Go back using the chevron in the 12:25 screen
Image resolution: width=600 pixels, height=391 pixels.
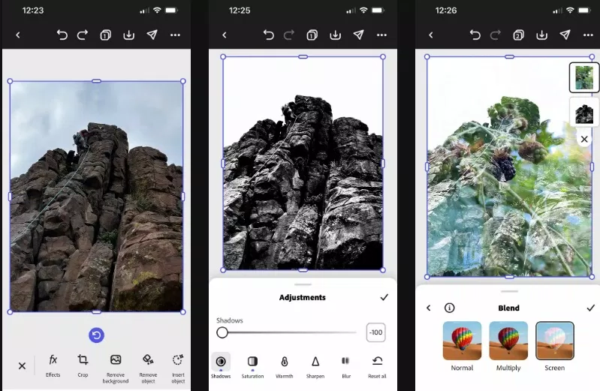(225, 35)
